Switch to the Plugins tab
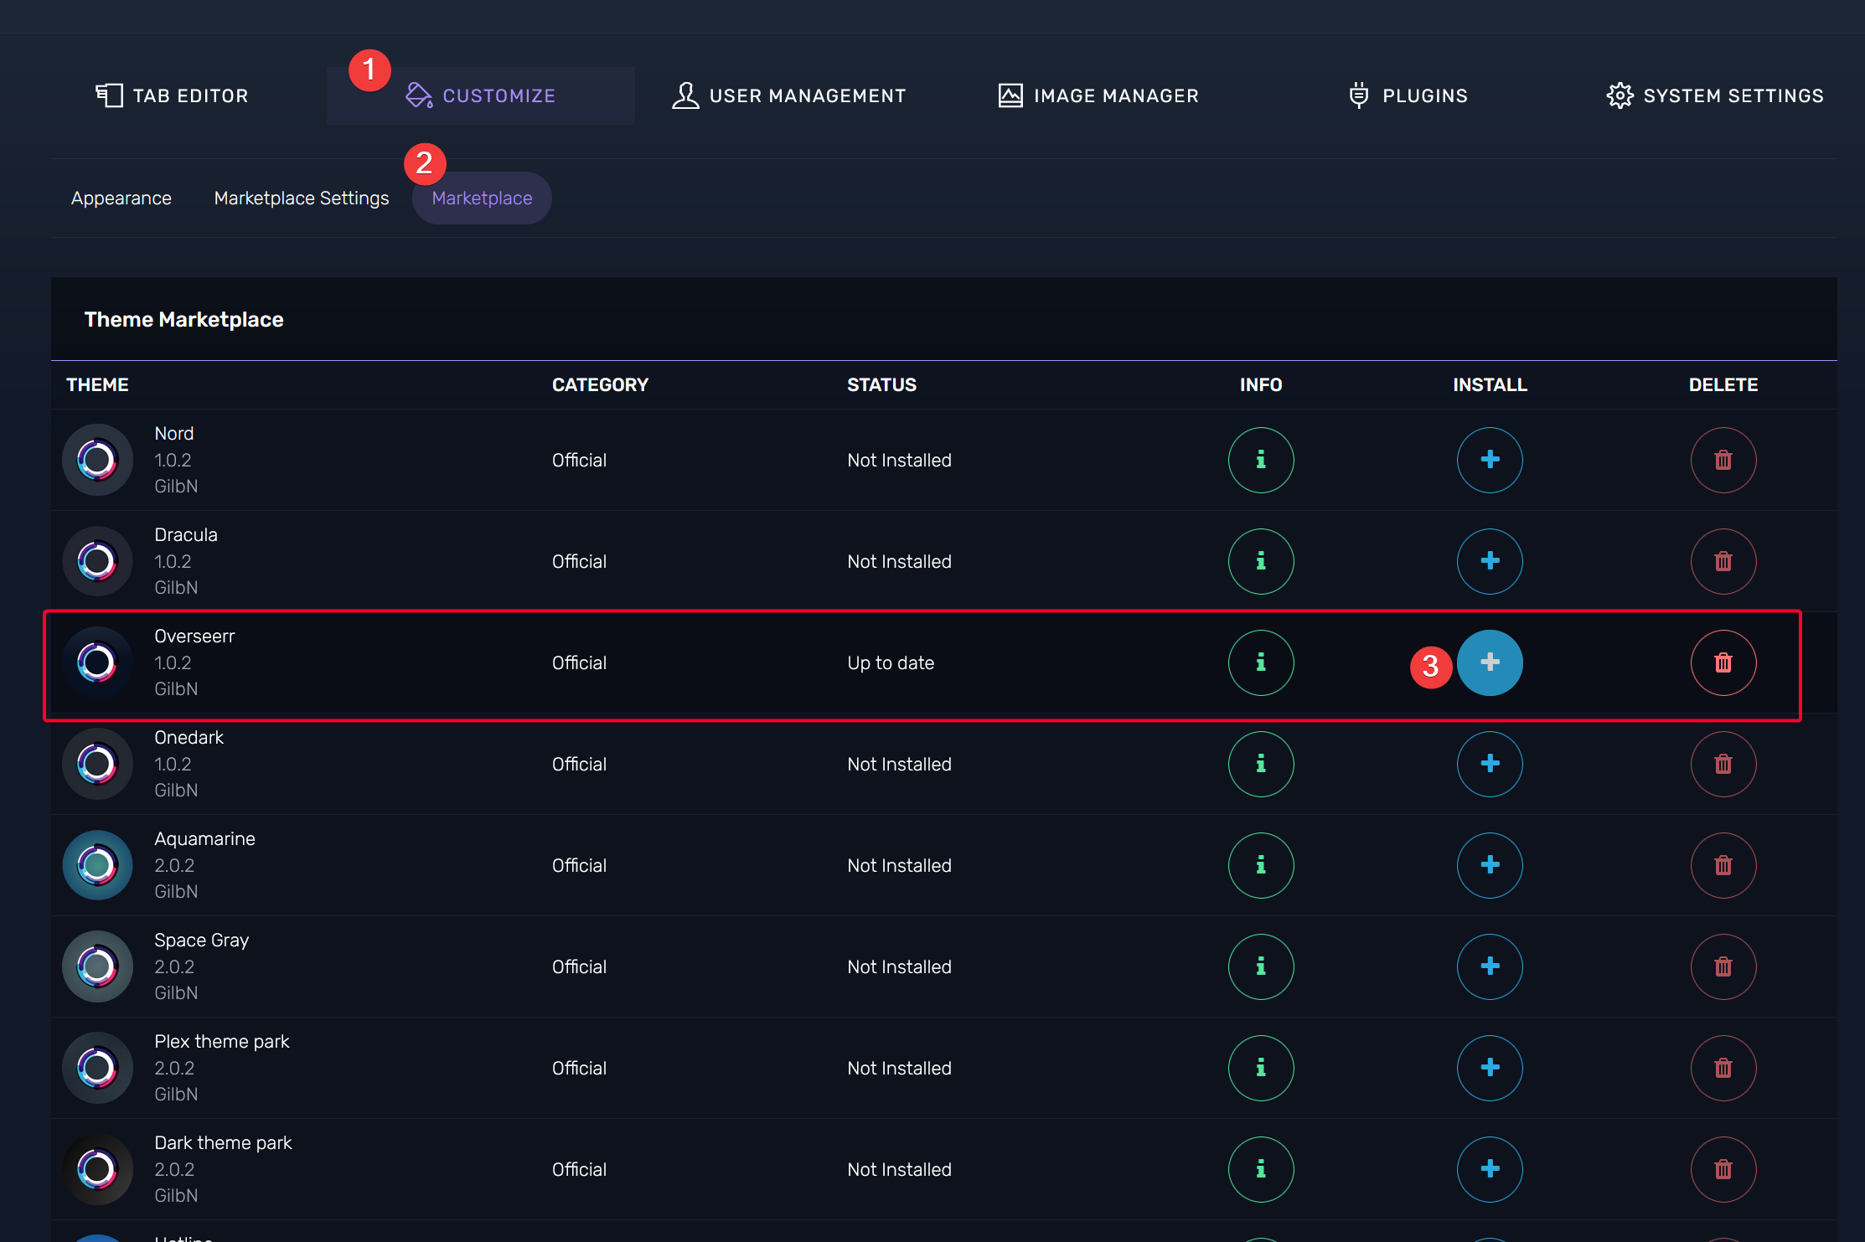 (x=1408, y=95)
